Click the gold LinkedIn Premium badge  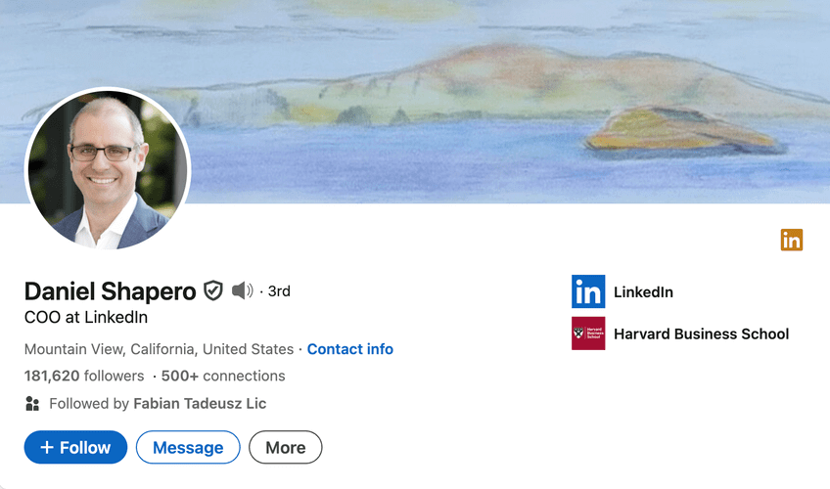coord(792,240)
